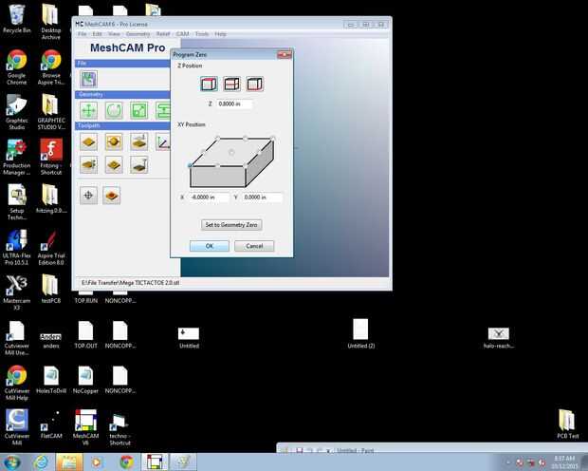The height and width of the screenshot is (471, 588).
Task: Select the Mastercam X3 desktop icon
Action: pyautogui.click(x=17, y=293)
